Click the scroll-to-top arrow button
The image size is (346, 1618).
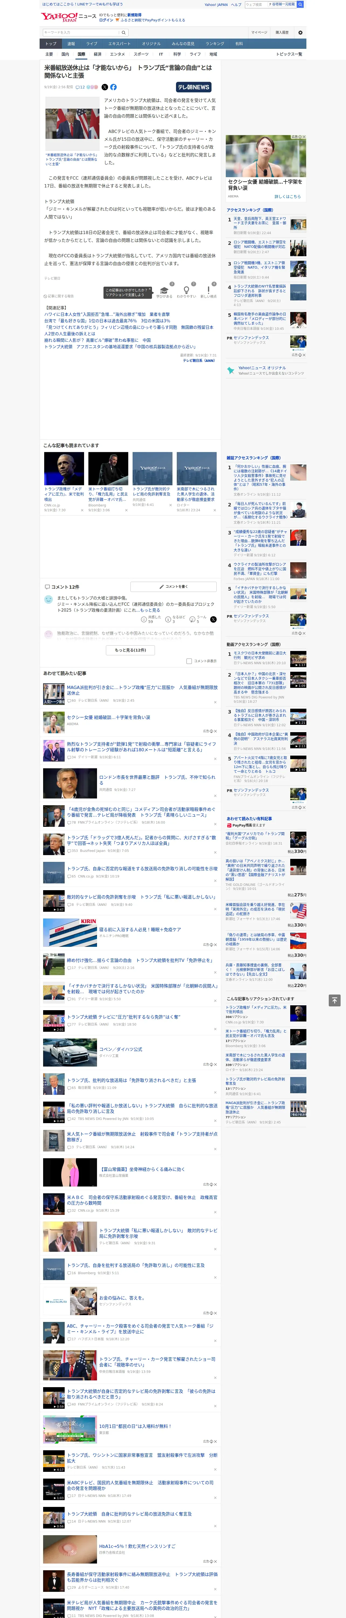pos(335,1000)
